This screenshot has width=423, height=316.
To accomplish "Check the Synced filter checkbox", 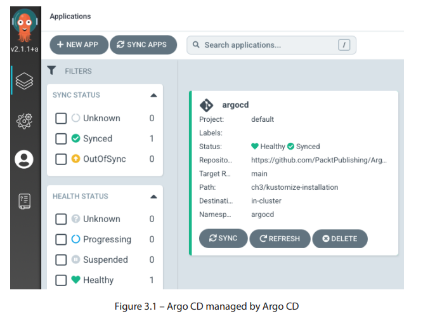I will point(61,139).
